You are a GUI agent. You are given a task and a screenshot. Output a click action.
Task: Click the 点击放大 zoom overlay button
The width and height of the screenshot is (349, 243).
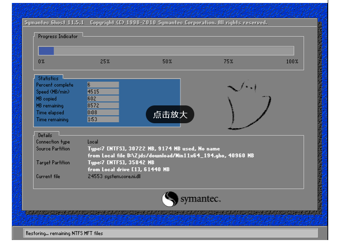pyautogui.click(x=170, y=114)
